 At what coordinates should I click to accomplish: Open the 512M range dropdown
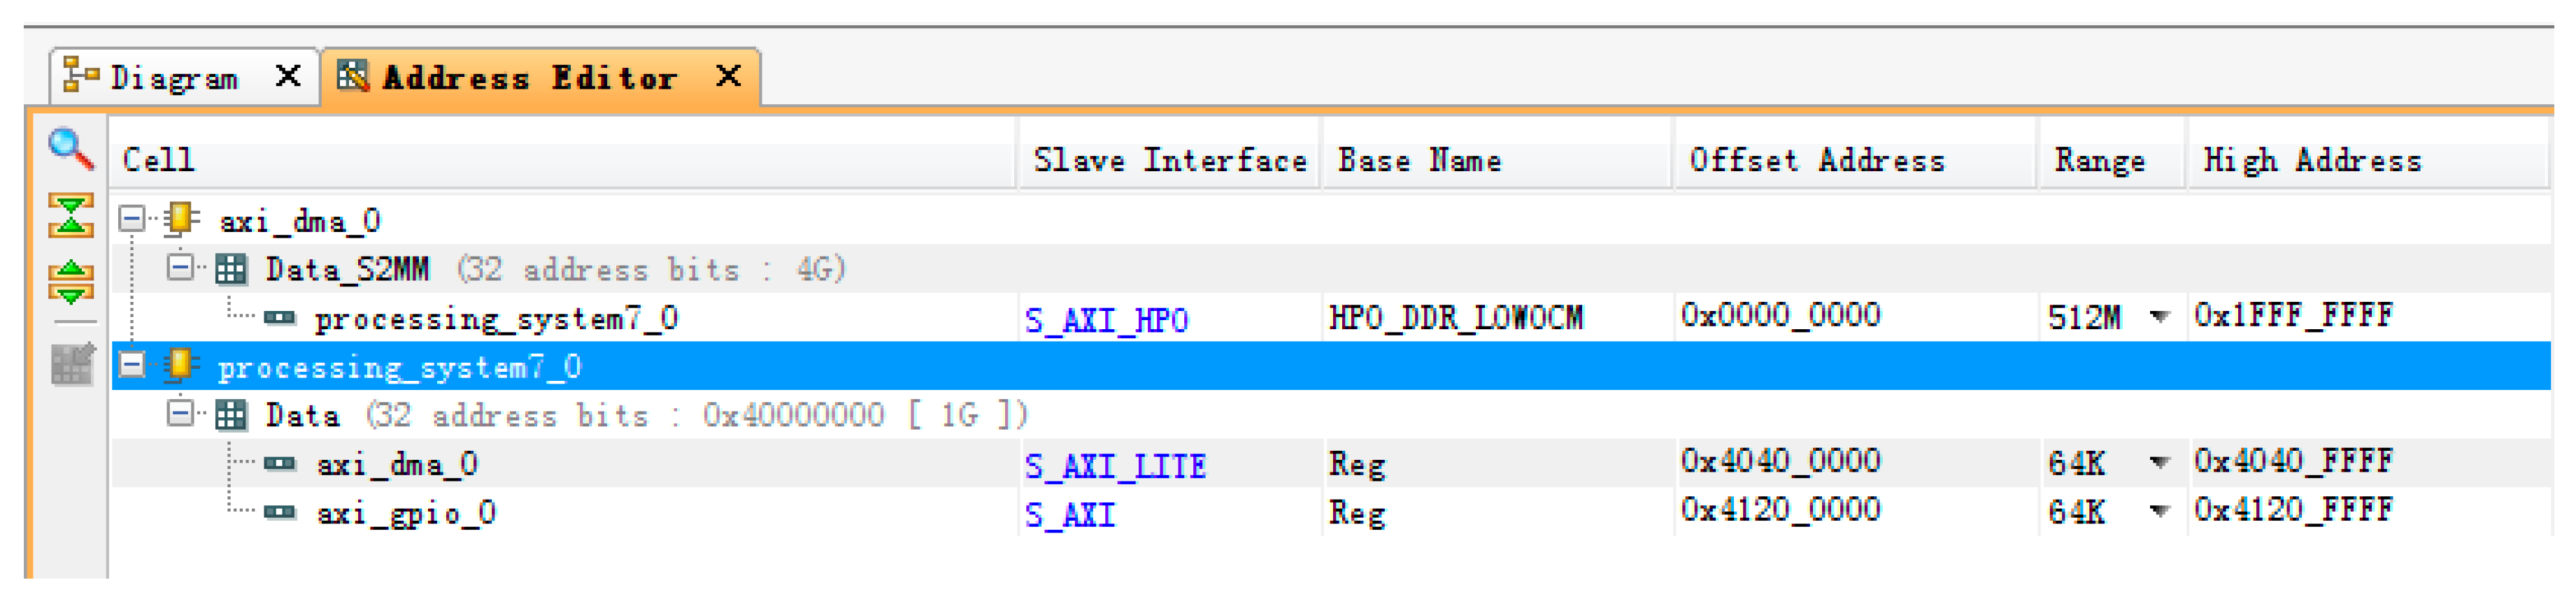point(2160,317)
